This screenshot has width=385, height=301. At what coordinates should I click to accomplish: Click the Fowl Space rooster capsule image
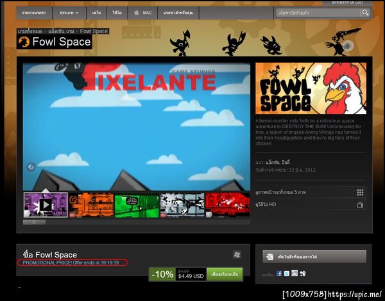tap(311, 88)
